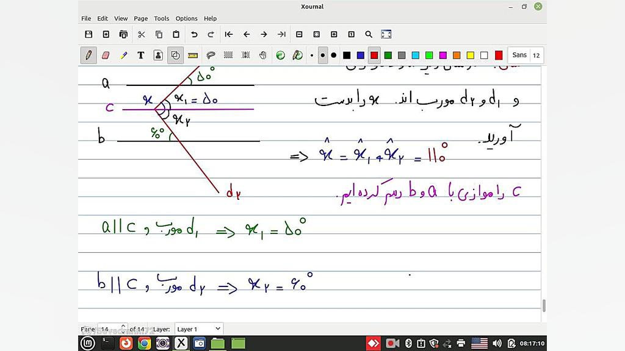Select the Insert Image tool
This screenshot has width=625, height=351.
tap(158, 55)
